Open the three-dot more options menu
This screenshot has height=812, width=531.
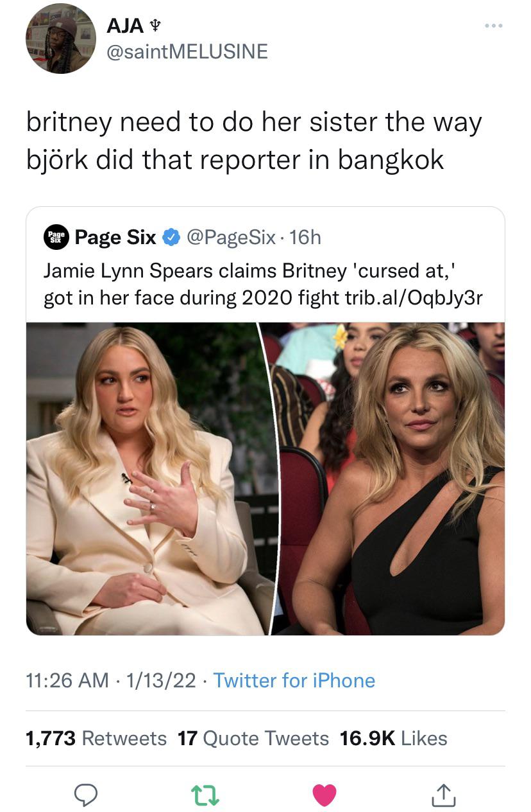pyautogui.click(x=494, y=26)
